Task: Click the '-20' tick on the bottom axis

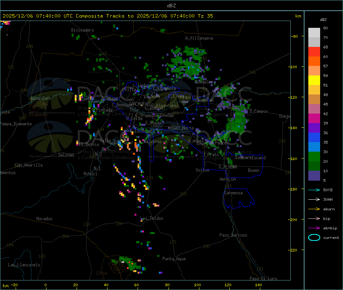Action: [14, 285]
